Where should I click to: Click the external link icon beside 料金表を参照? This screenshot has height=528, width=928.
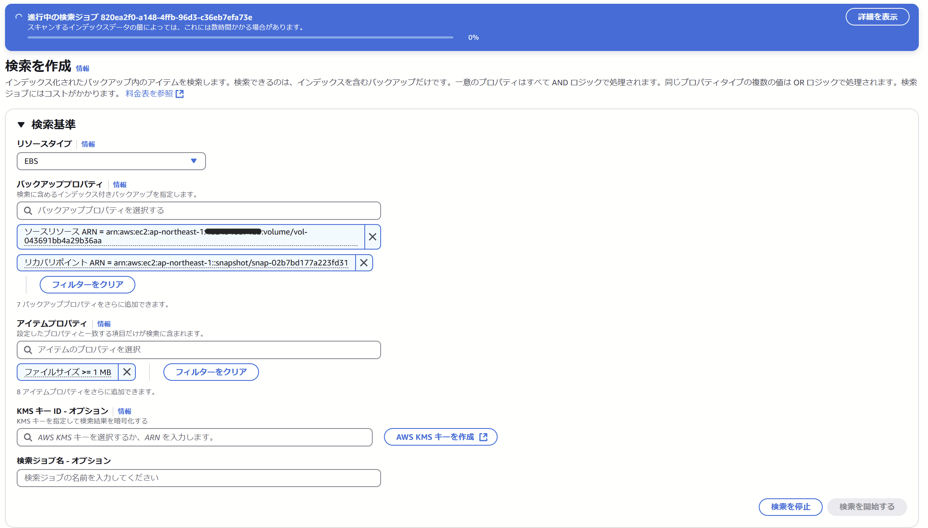[x=180, y=94]
